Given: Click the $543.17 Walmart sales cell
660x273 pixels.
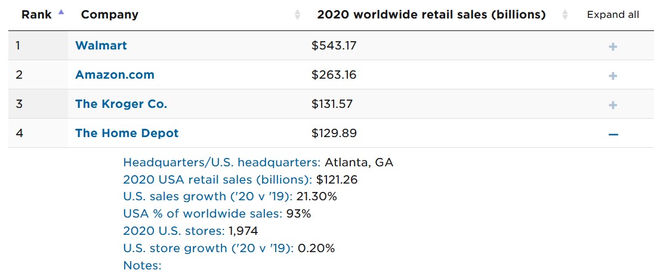Looking at the screenshot, I should point(334,45).
